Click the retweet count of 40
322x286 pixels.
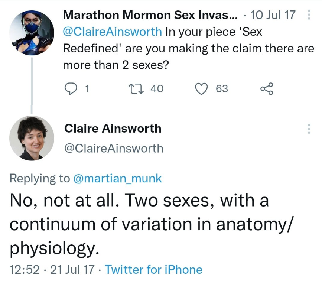pos(157,88)
